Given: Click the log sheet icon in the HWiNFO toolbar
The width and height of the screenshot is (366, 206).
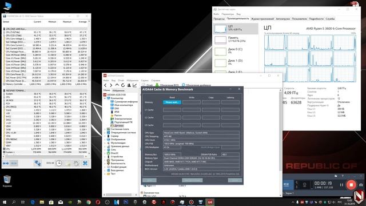Looking at the screenshot, I should tap(67, 163).
